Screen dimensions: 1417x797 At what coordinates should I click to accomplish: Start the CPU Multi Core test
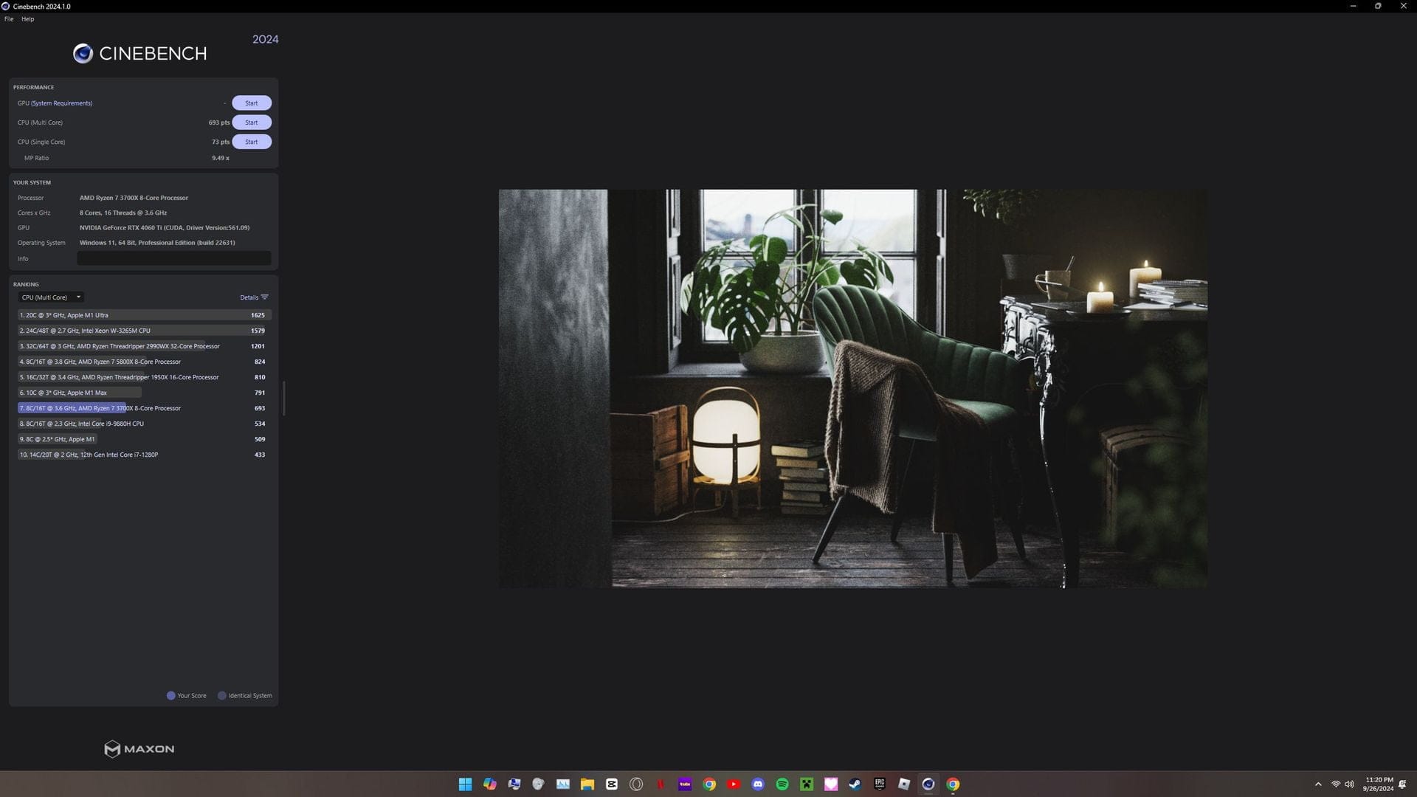pyautogui.click(x=252, y=123)
